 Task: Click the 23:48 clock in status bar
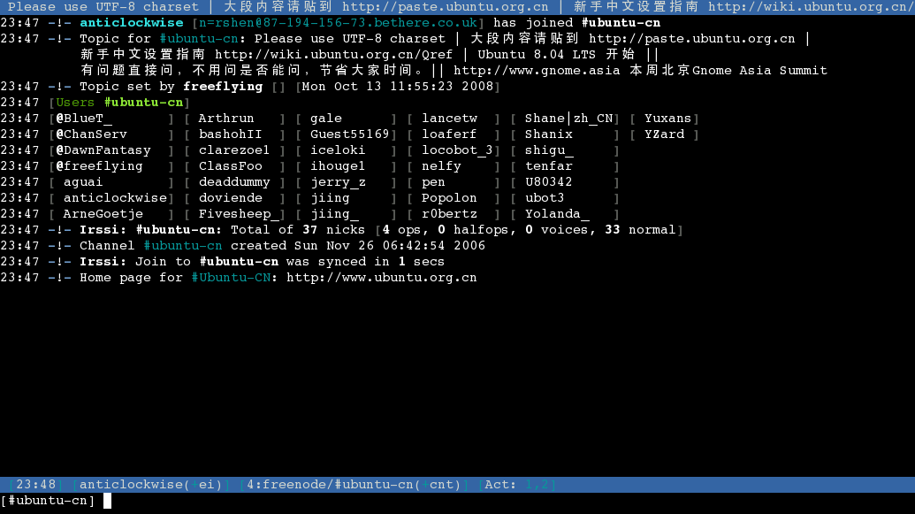click(x=35, y=485)
